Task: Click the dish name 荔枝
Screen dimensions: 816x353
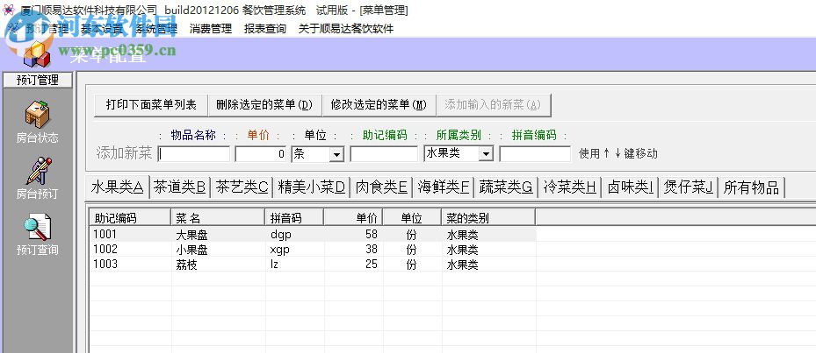Action: coord(187,265)
